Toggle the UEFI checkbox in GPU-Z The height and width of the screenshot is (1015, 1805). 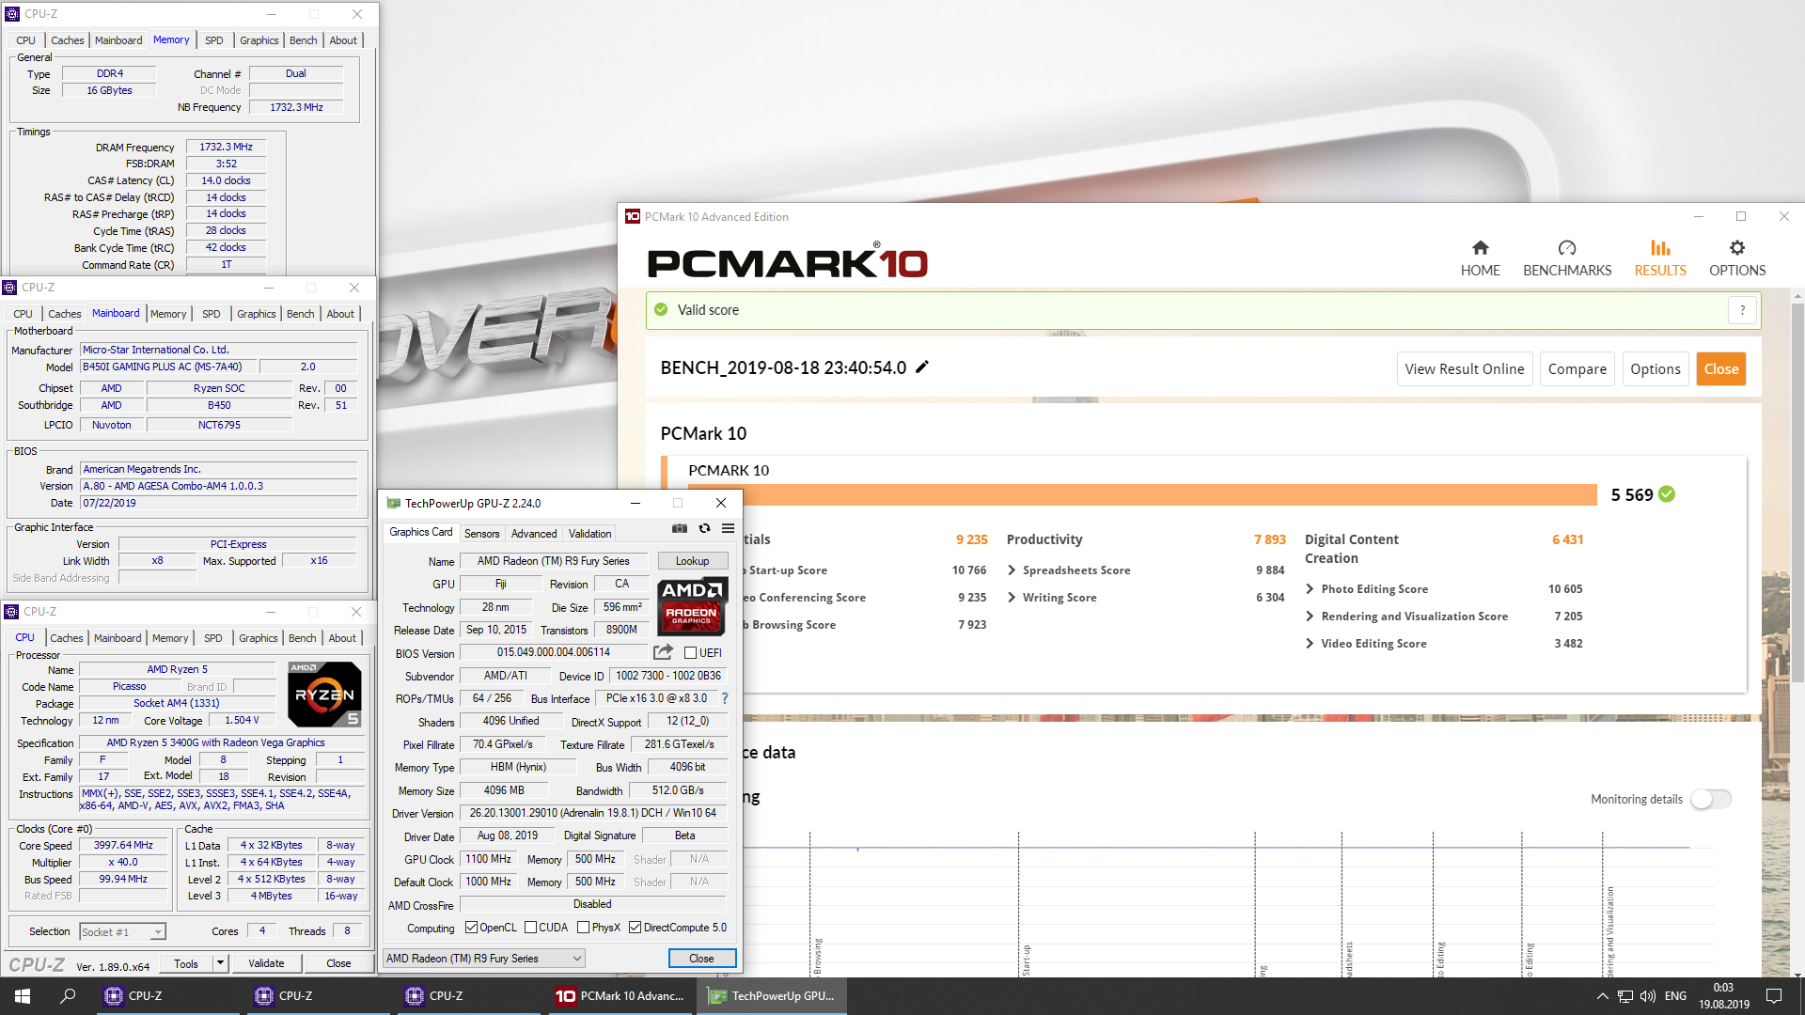tap(690, 652)
